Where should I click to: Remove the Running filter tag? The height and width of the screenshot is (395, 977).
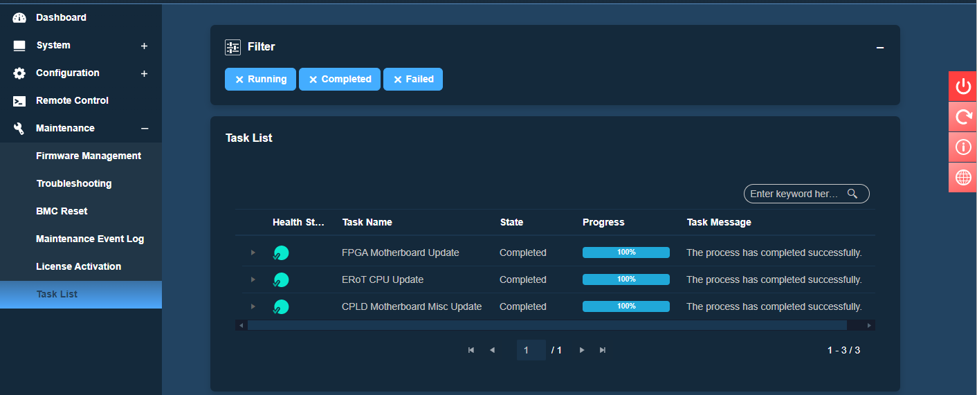click(x=239, y=80)
